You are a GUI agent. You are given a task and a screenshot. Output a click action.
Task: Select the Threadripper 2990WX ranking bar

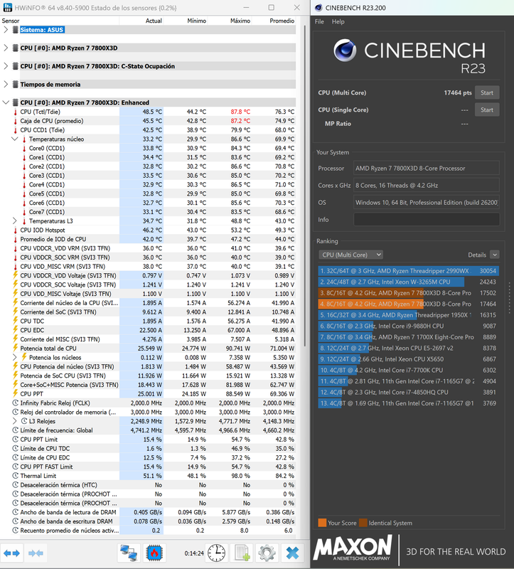408,271
